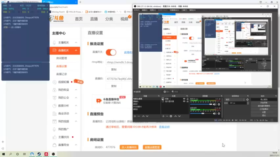This screenshot has width=280, height=157.
Task: Open the OBS scene transition dropdown
Action: coord(235,99)
